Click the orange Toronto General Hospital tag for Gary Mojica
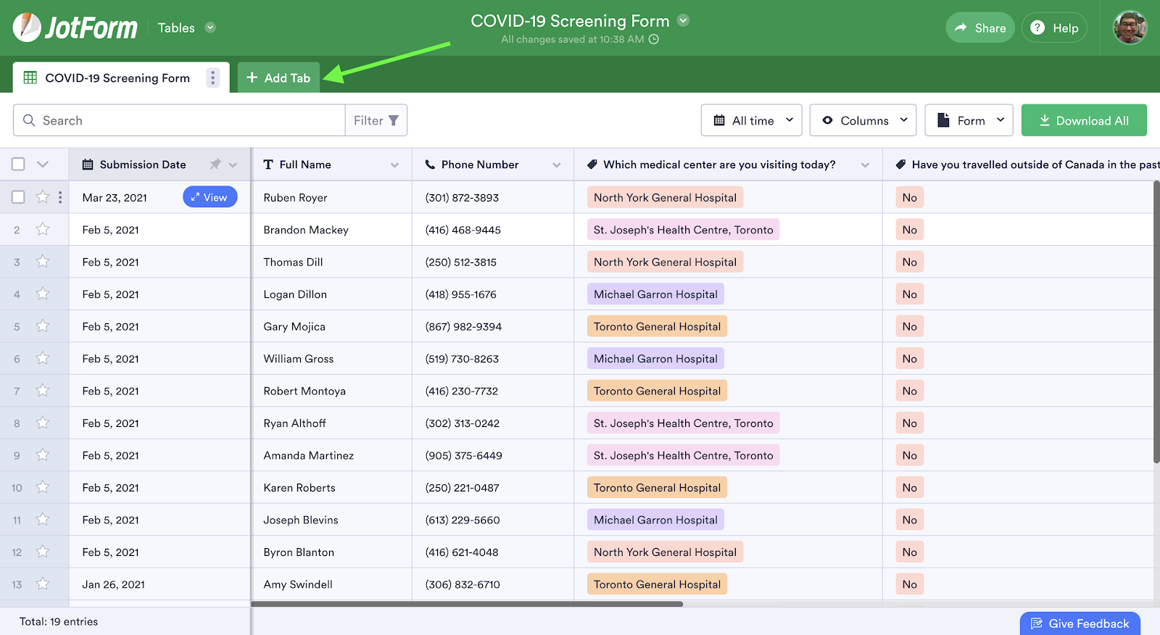The width and height of the screenshot is (1160, 635). 657,326
